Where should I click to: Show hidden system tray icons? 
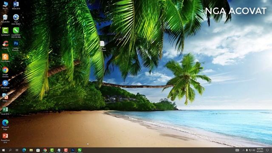(x=244, y=150)
